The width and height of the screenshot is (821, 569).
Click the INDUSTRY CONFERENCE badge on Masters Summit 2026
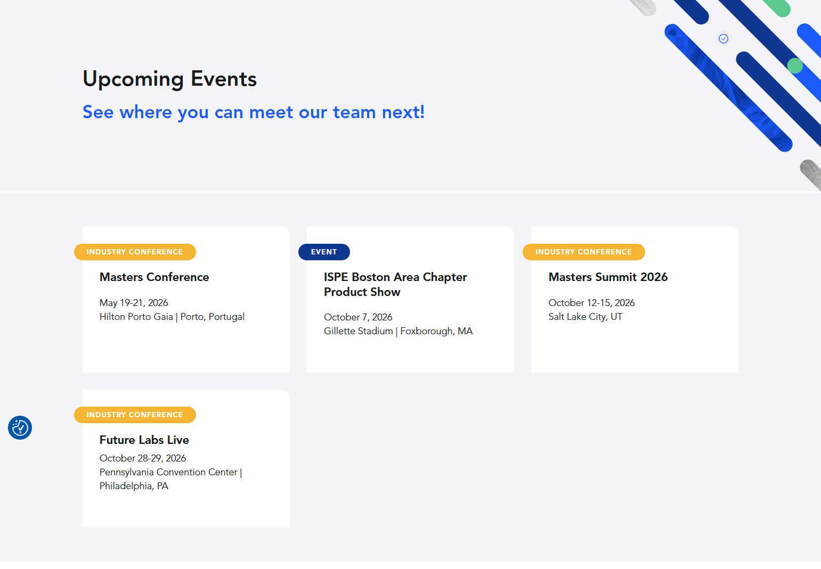pyautogui.click(x=583, y=252)
